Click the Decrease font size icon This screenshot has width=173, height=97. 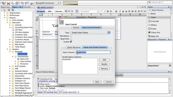[111, 11]
